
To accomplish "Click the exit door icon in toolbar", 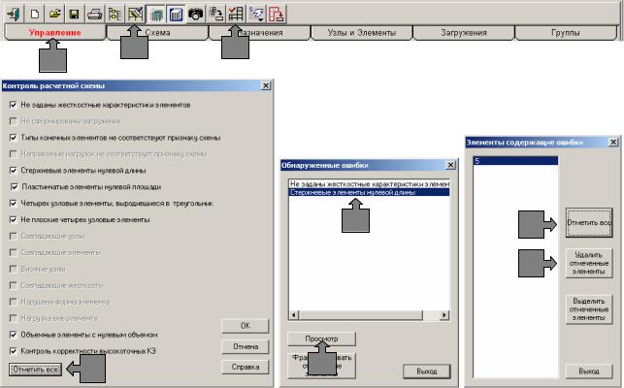I will [14, 15].
